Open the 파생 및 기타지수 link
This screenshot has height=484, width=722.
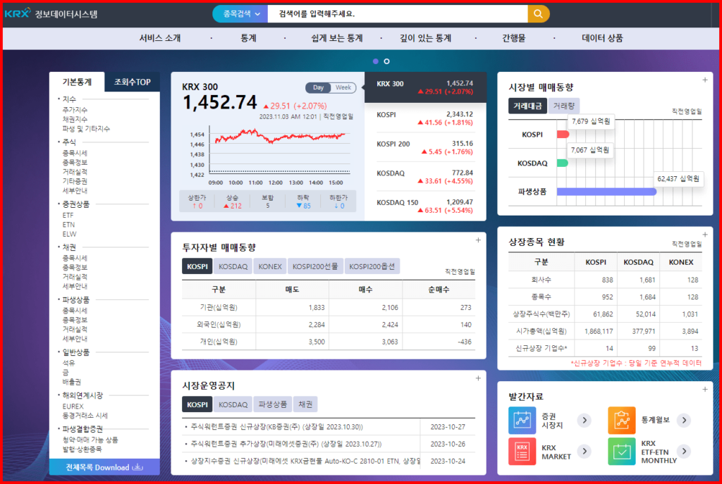pyautogui.click(x=86, y=129)
